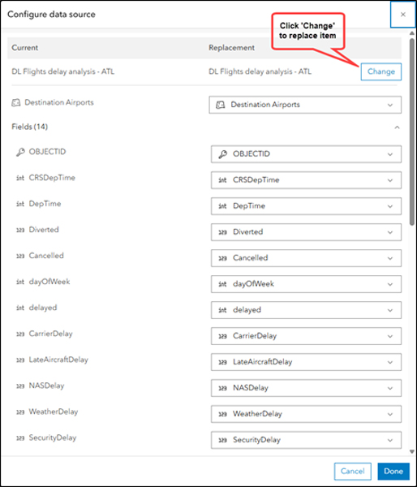Open the dayOfWeek replacement field dropdown

[x=306, y=284]
